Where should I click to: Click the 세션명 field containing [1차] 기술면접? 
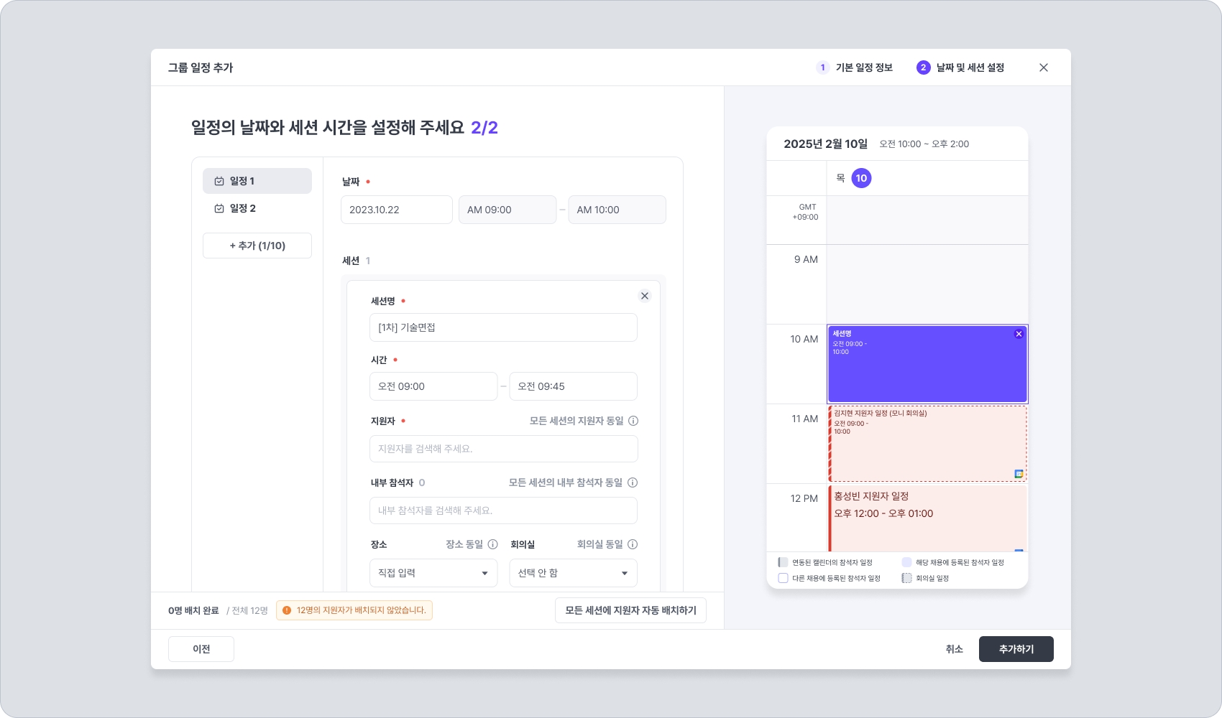point(503,327)
